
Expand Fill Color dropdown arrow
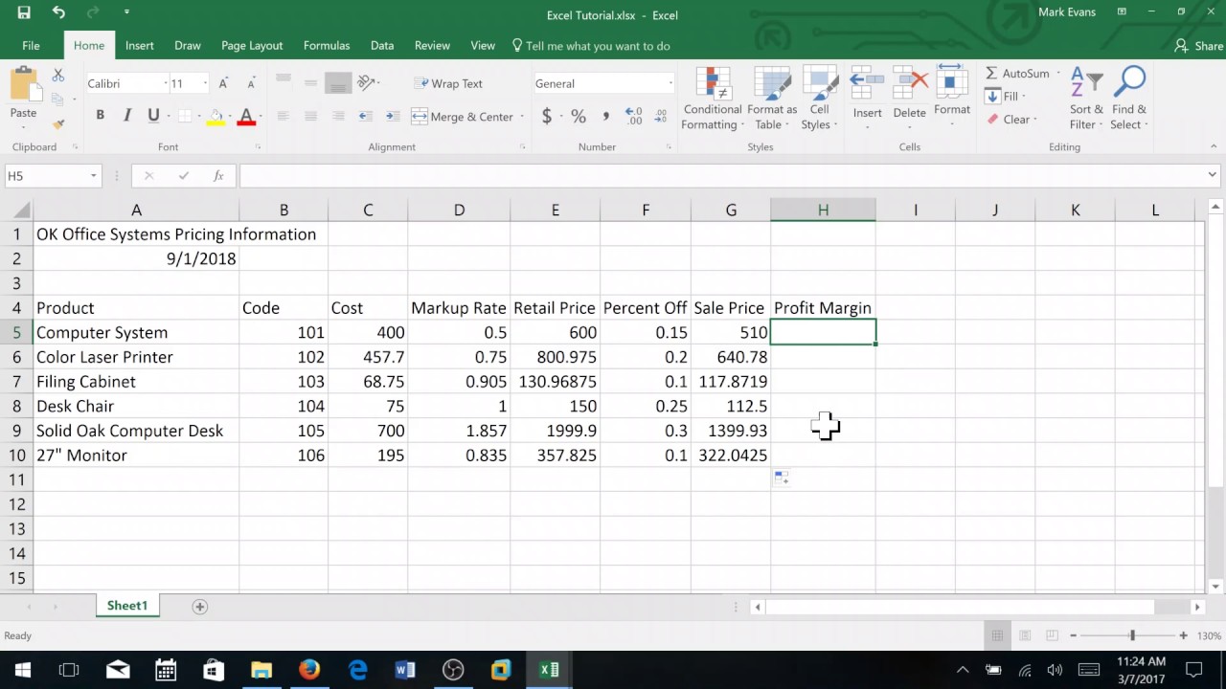[231, 117]
